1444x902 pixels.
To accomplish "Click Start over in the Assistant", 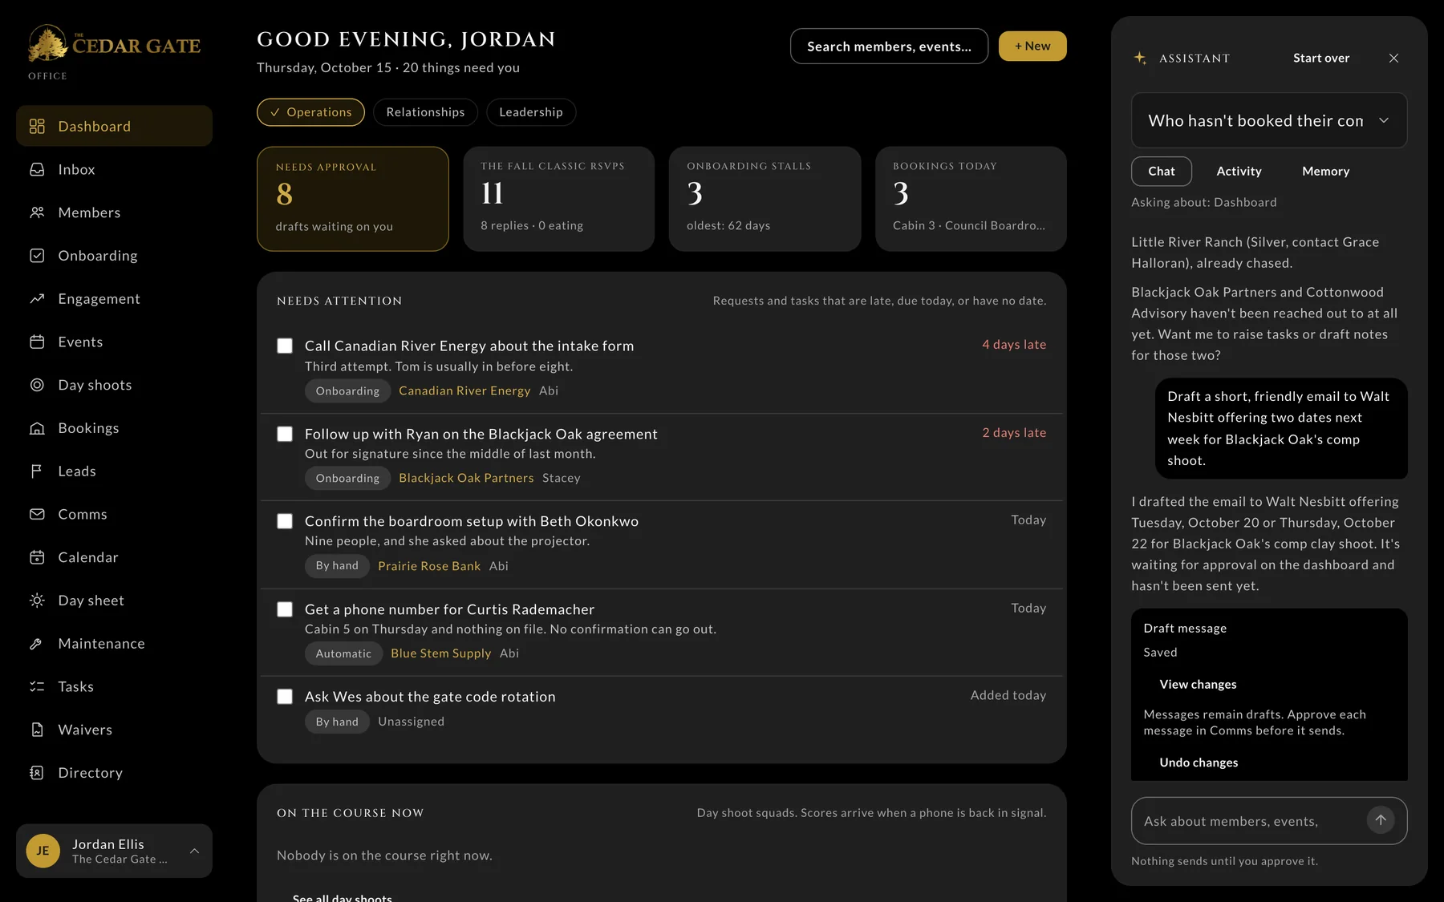I will click(1320, 58).
